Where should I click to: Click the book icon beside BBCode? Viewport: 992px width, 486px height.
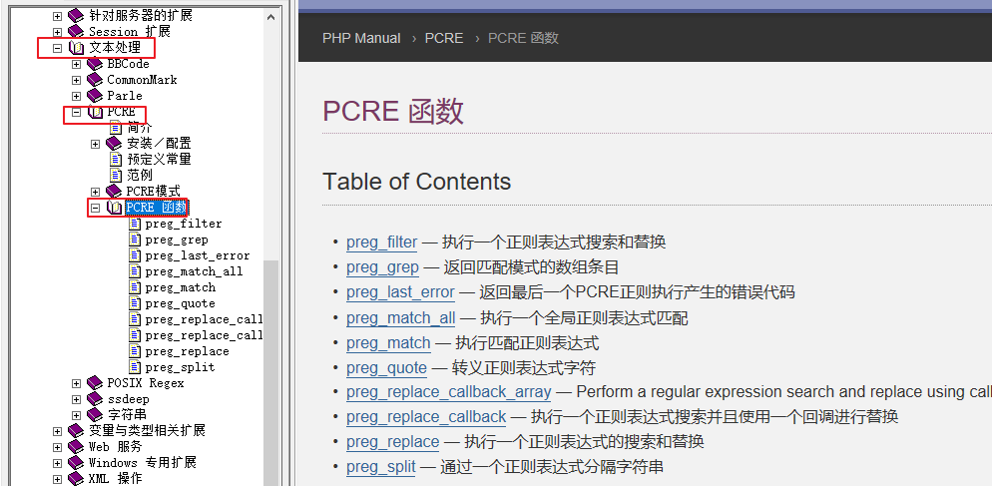point(95,64)
